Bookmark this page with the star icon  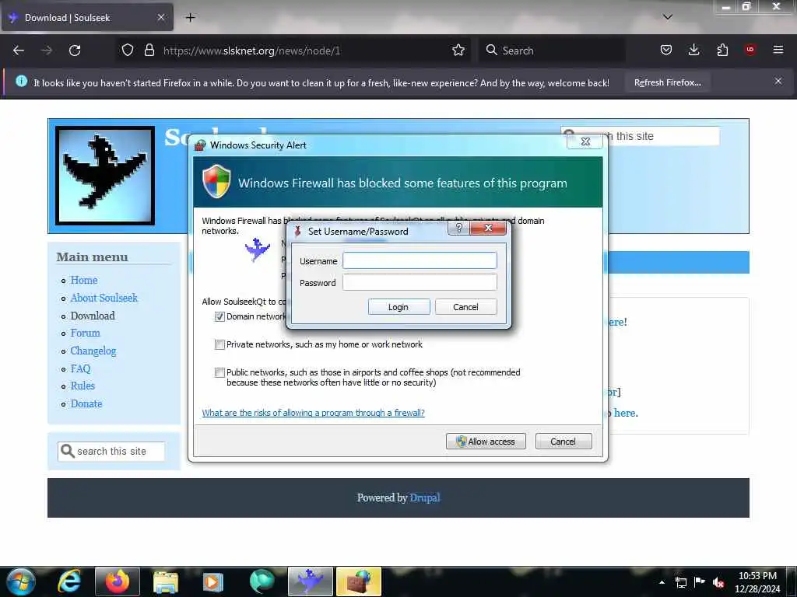tap(458, 51)
